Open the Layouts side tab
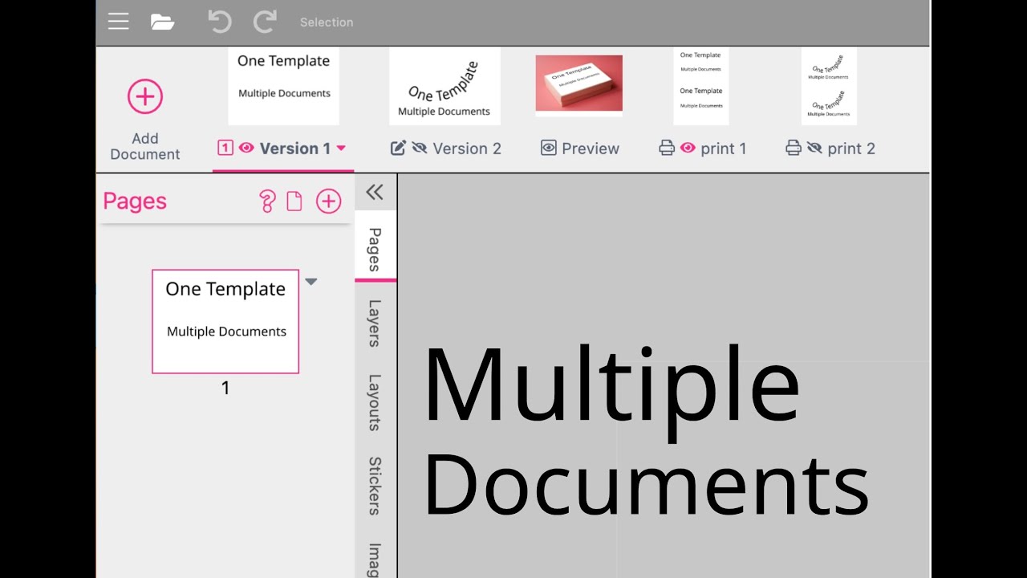Viewport: 1027px width, 578px height. [374, 402]
